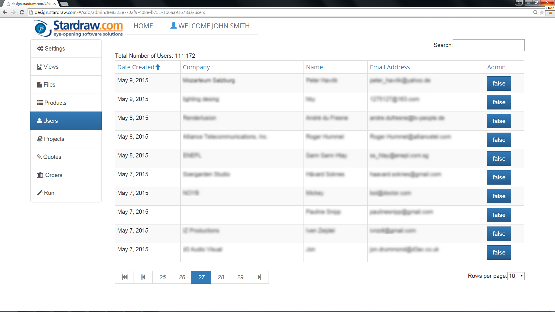555x312 pixels.
Task: Click the user profile icon beside Welcome
Action: 173,25
